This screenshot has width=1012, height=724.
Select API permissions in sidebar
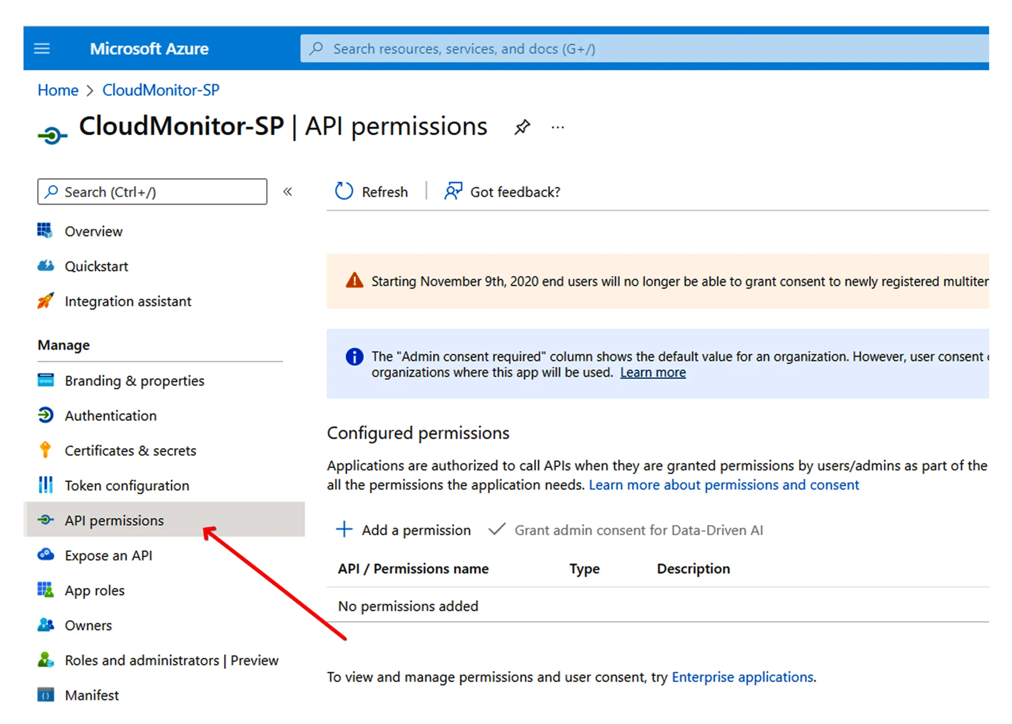(164, 520)
